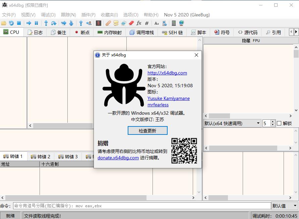Open the 跟踪(N) menu
This screenshot has height=219, width=299.
[x=68, y=15]
